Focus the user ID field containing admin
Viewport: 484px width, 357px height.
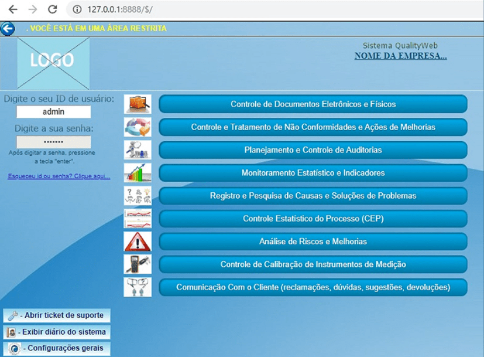point(53,112)
